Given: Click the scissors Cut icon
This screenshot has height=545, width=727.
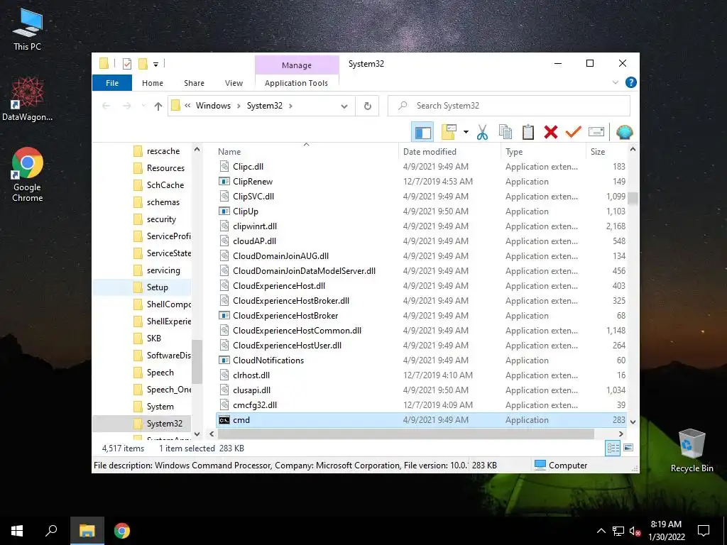Looking at the screenshot, I should pyautogui.click(x=482, y=132).
